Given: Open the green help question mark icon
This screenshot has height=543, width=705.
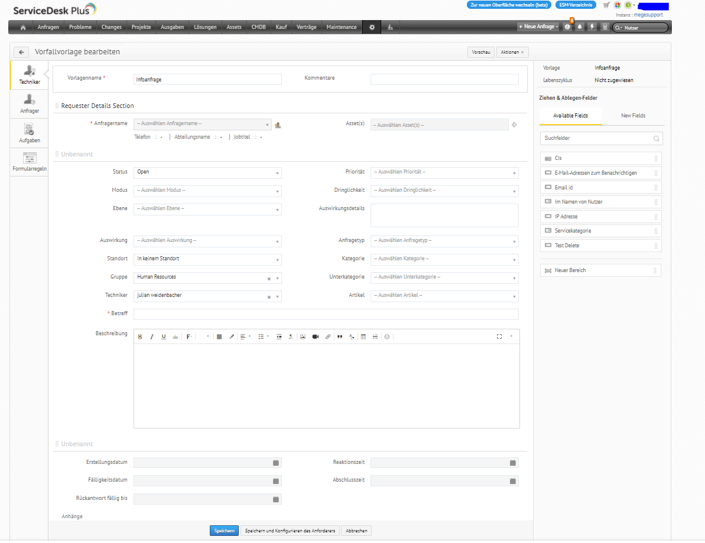Looking at the screenshot, I should pos(628,5).
